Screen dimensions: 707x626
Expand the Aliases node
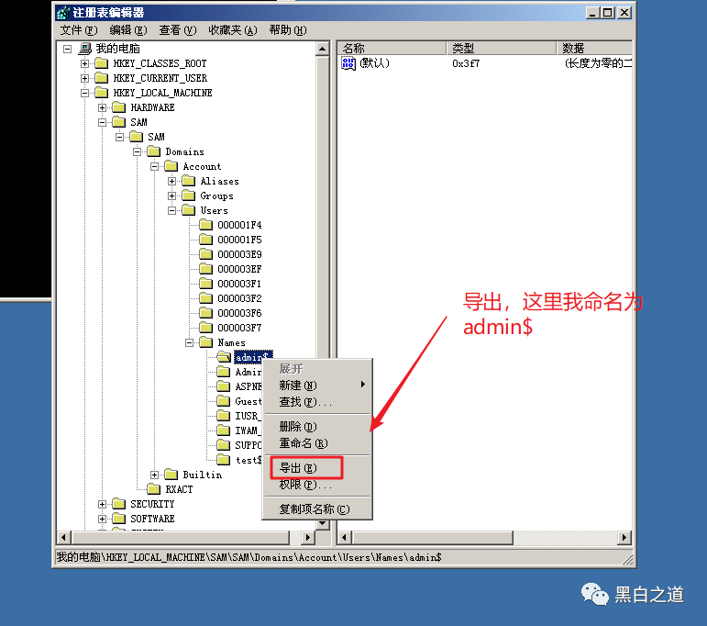click(171, 182)
